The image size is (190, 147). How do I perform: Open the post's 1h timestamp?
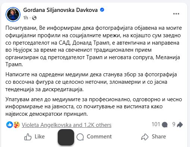click(x=26, y=18)
